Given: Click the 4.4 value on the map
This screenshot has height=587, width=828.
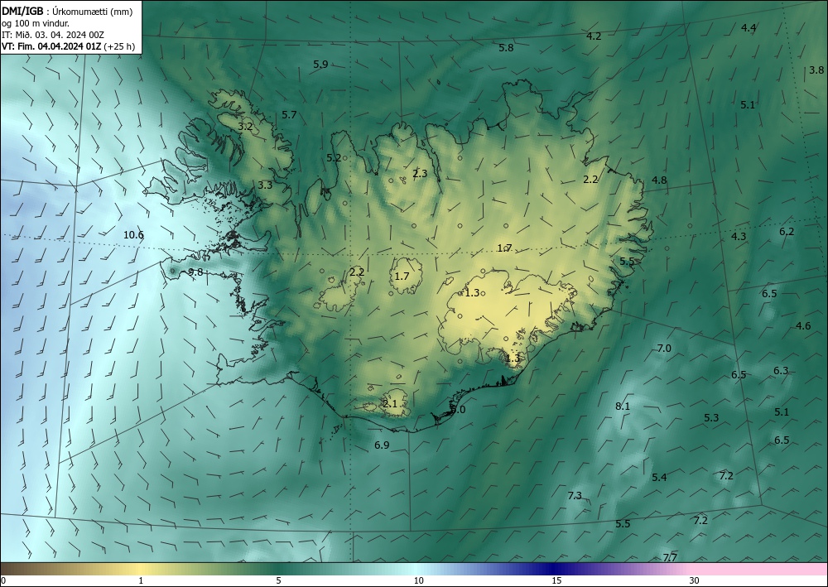Looking at the screenshot, I should tap(749, 28).
